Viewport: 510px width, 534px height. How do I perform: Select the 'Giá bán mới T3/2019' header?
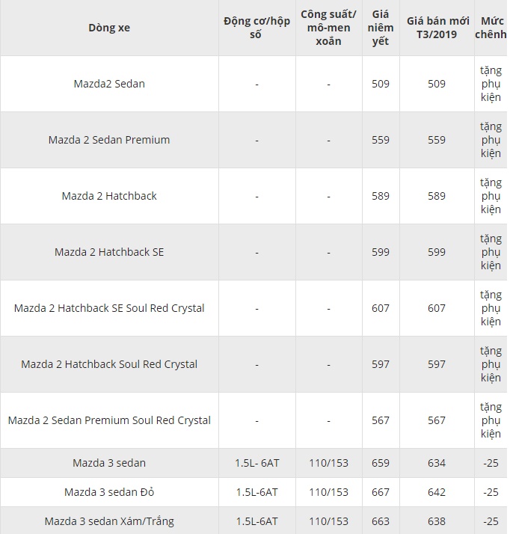[437, 28]
